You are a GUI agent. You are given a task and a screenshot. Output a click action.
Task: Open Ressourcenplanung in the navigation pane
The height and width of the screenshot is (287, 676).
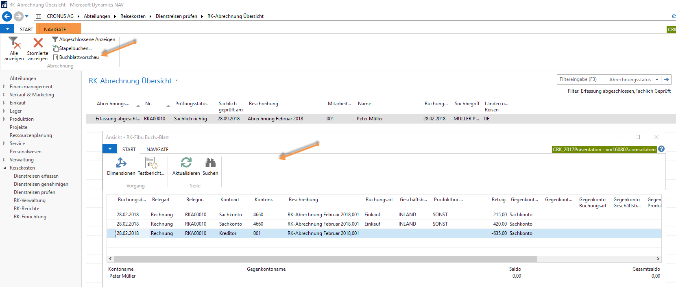click(31, 135)
